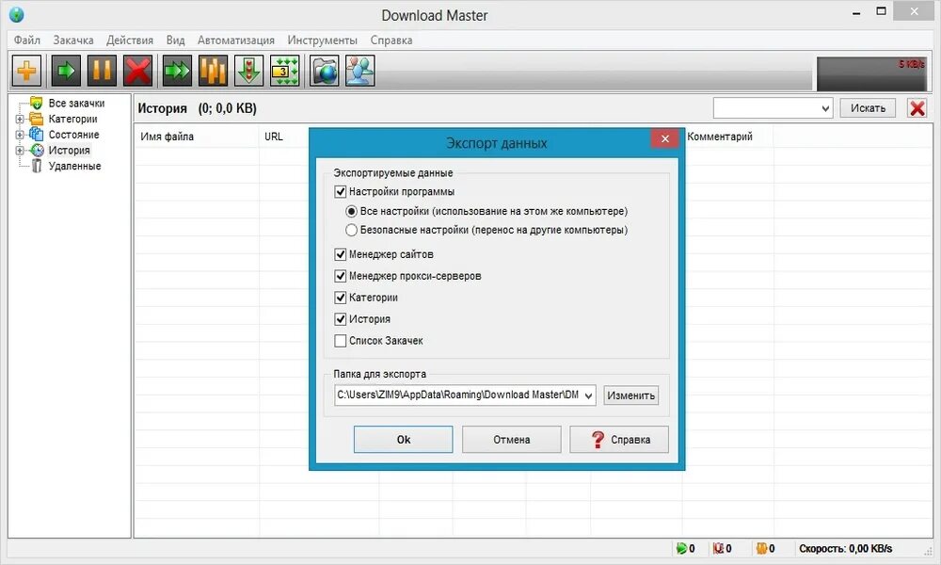Select Все настройки radio button
The height and width of the screenshot is (565, 941).
coord(351,211)
